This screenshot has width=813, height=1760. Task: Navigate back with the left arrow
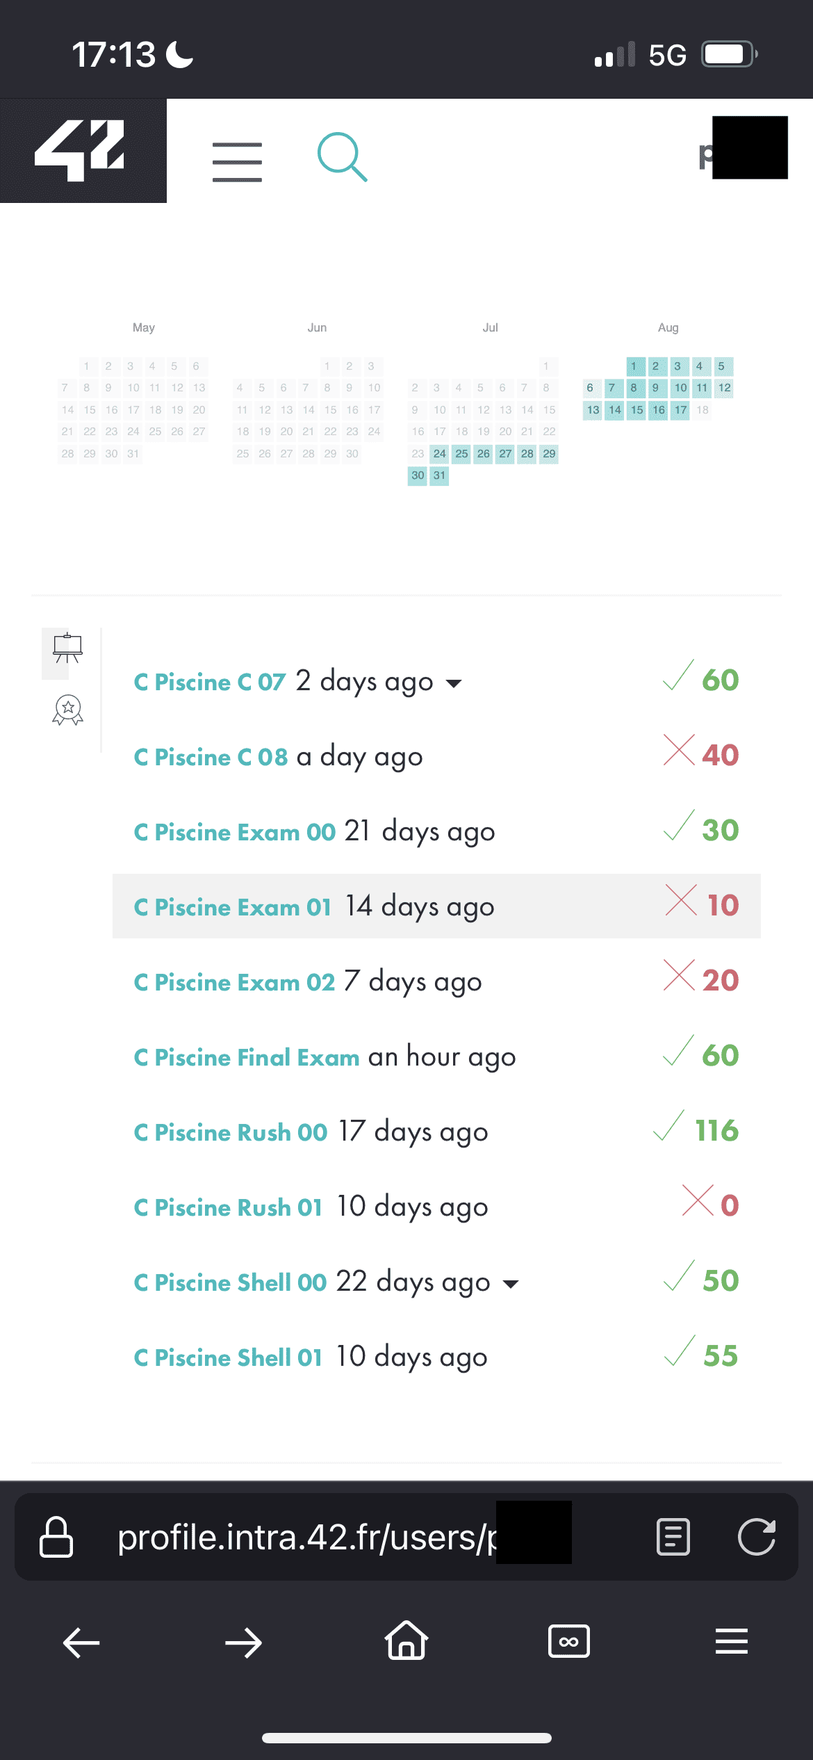81,1643
